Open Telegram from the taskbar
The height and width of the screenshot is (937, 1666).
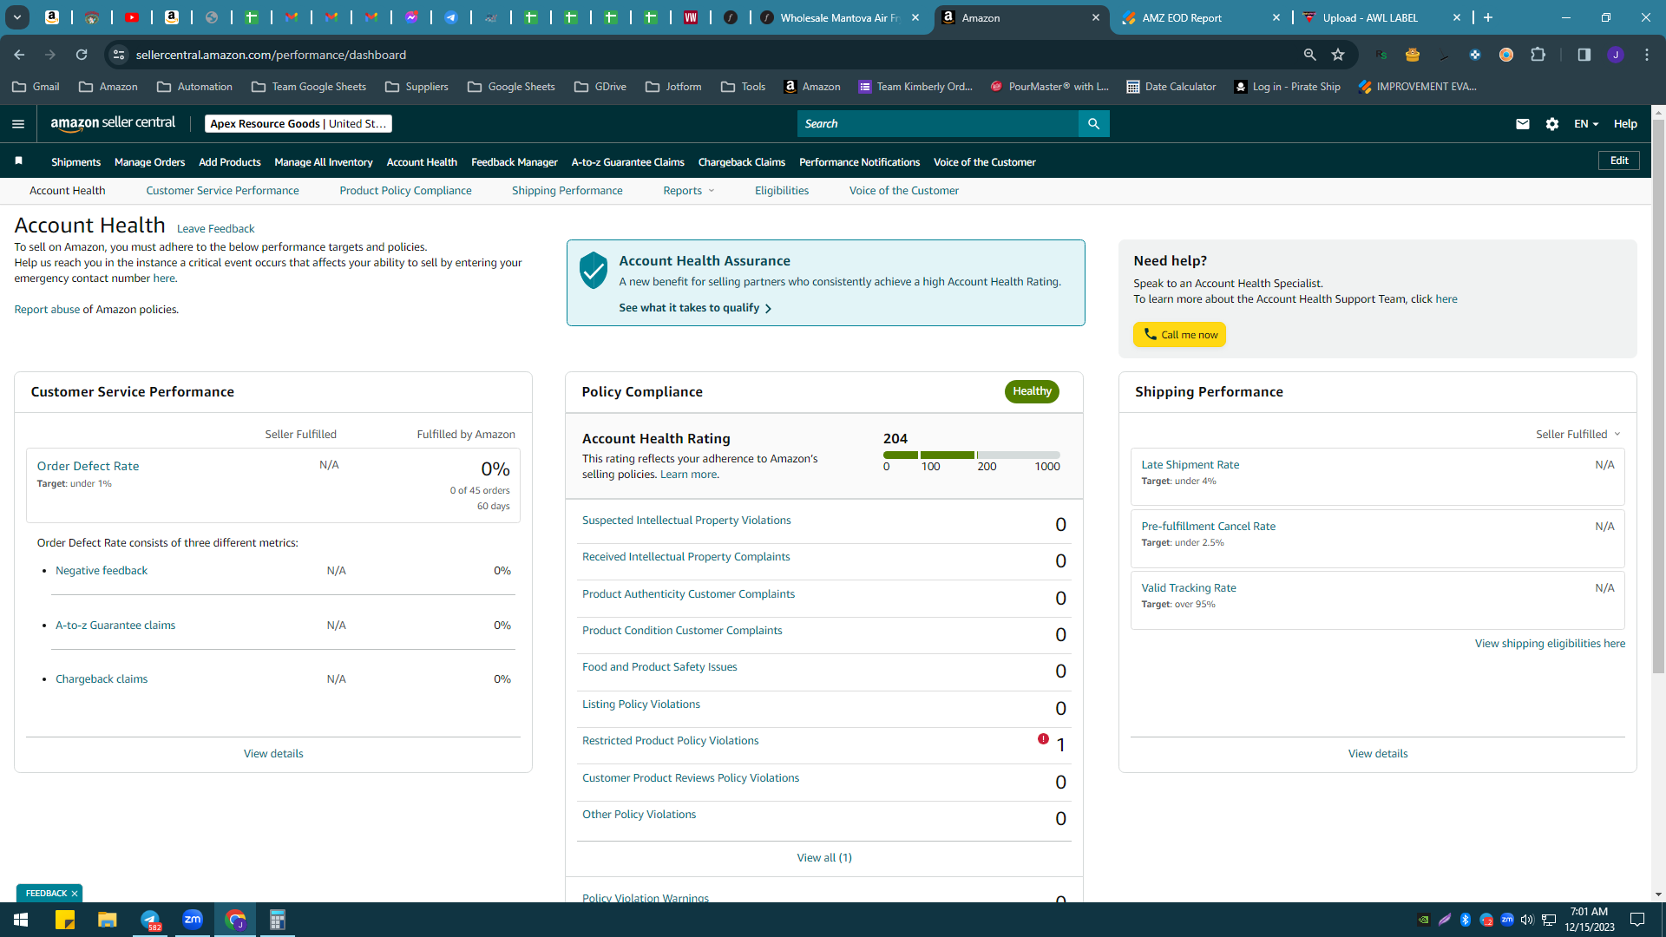(150, 920)
